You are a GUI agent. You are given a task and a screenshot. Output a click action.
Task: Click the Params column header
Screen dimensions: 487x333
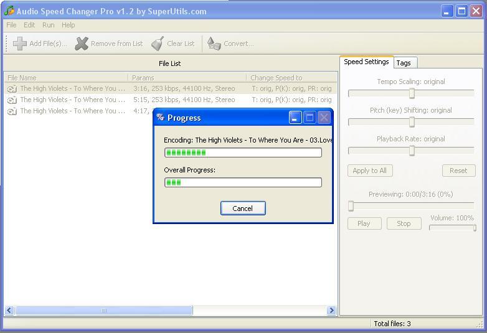pos(187,78)
